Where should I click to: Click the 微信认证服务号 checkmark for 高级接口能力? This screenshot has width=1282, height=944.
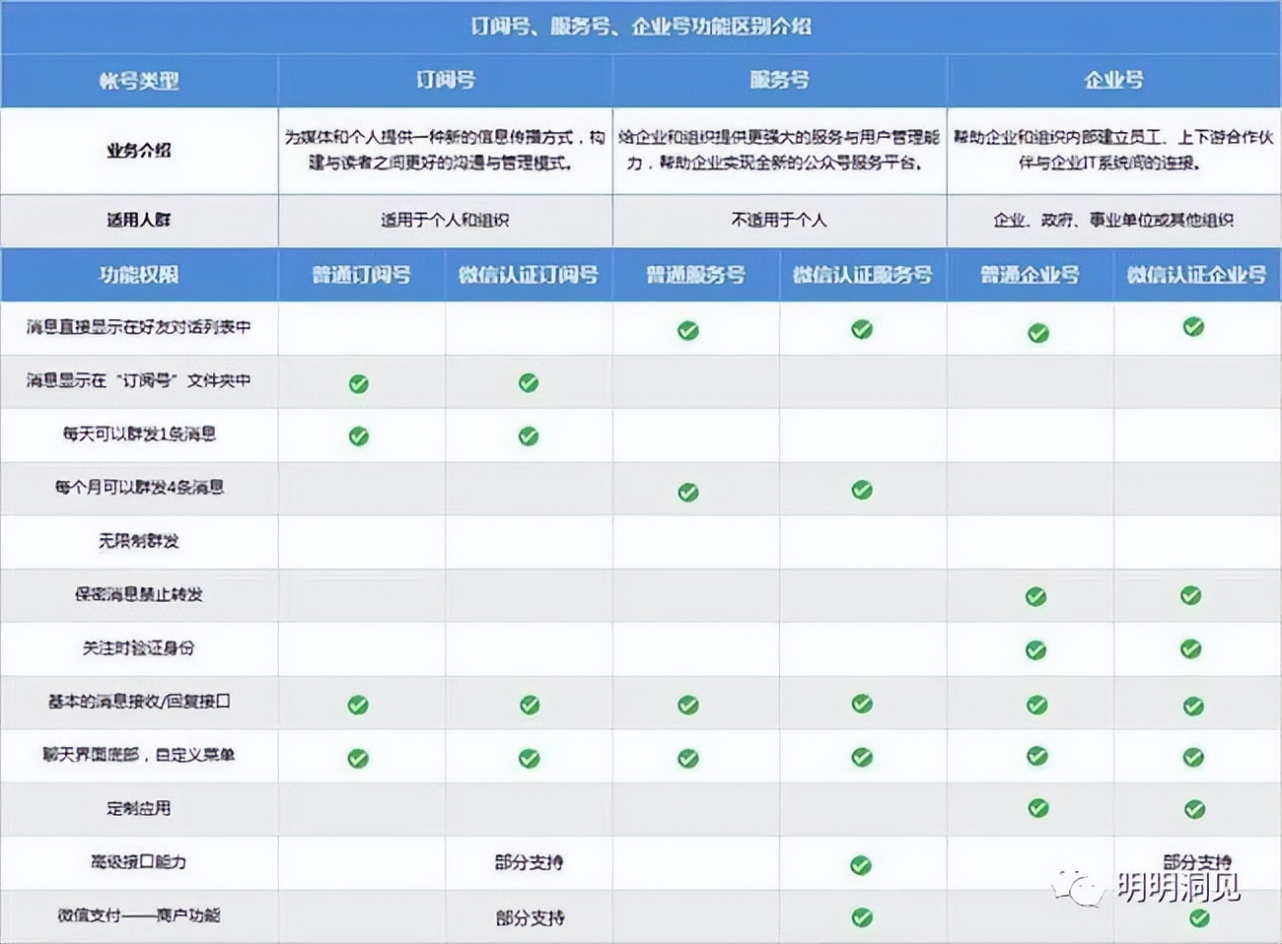[x=861, y=864]
